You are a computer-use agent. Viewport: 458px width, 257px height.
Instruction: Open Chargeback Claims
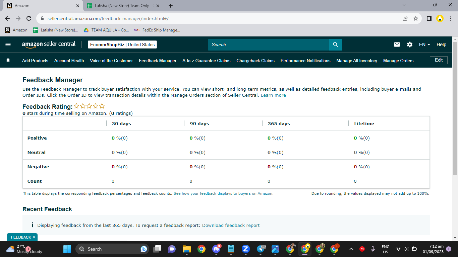[x=255, y=61]
